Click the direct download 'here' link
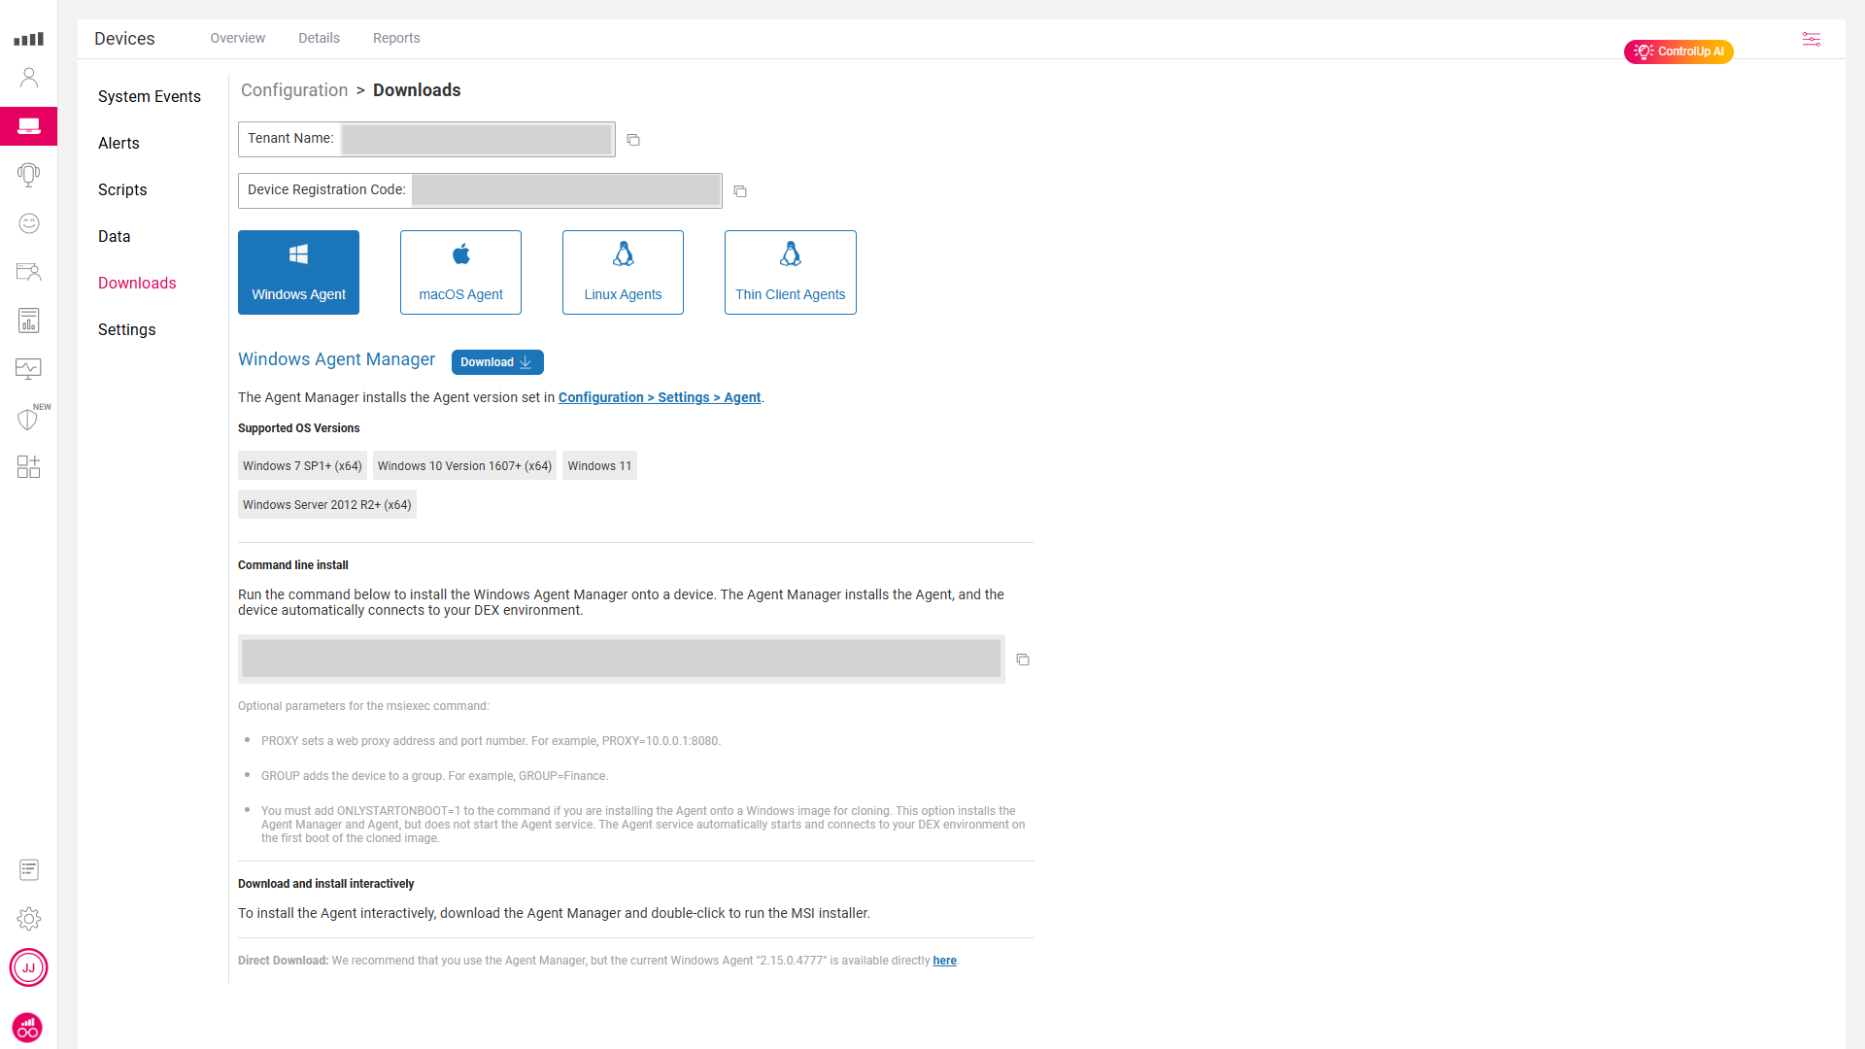Image resolution: width=1865 pixels, height=1049 pixels. 944,961
